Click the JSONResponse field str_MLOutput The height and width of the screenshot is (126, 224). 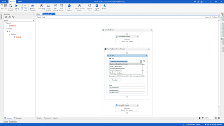tap(127, 92)
